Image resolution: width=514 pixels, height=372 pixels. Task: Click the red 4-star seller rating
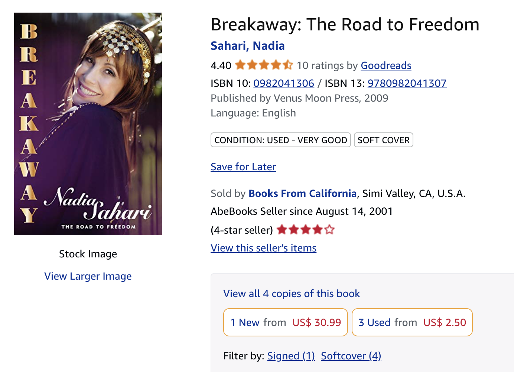pyautogui.click(x=306, y=230)
